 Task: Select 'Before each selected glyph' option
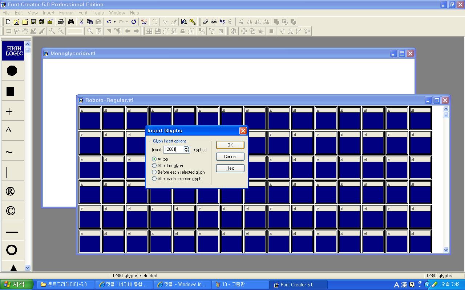(x=154, y=172)
